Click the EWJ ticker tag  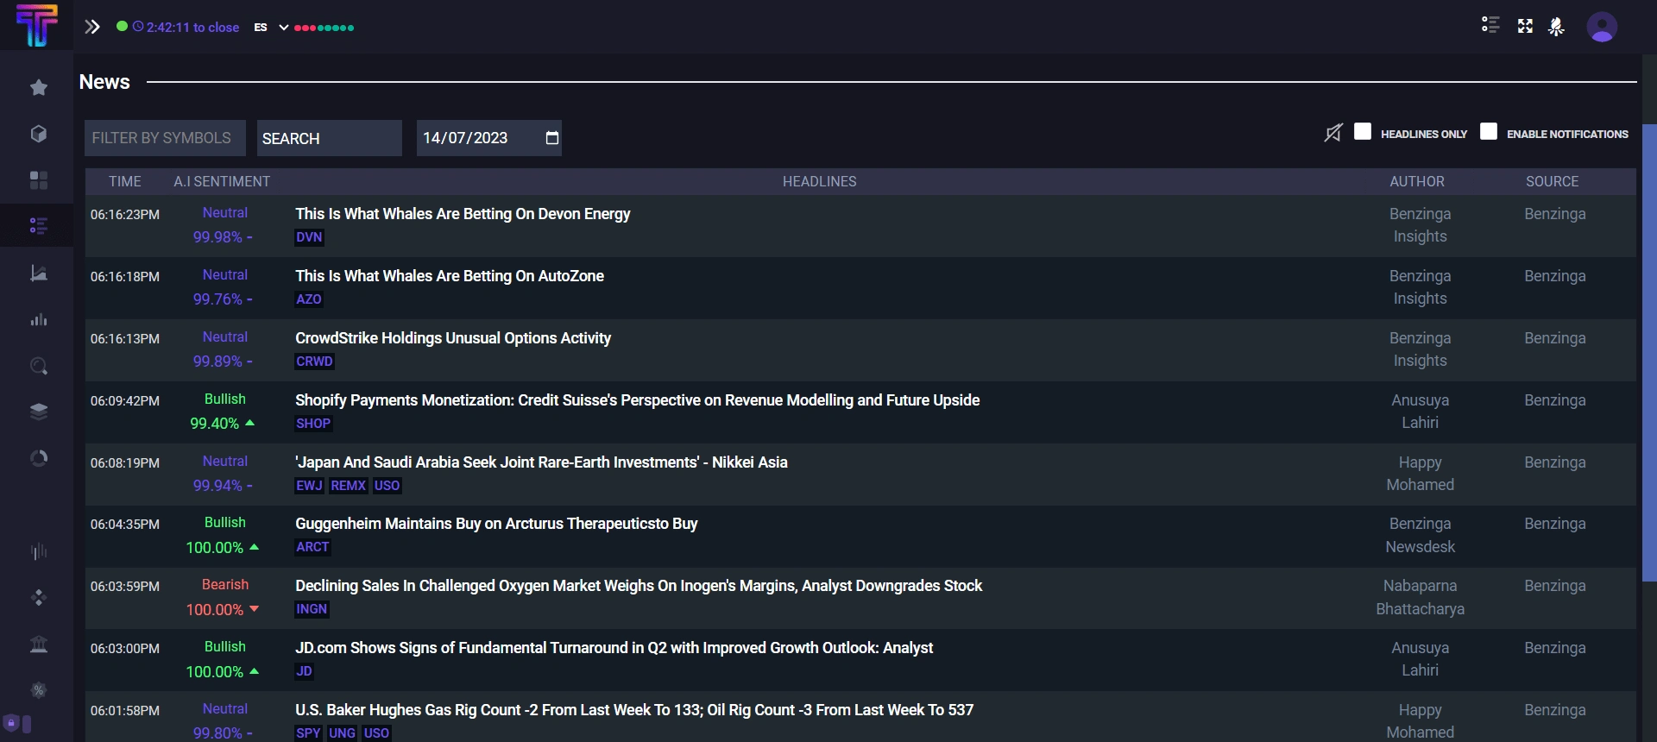click(309, 486)
